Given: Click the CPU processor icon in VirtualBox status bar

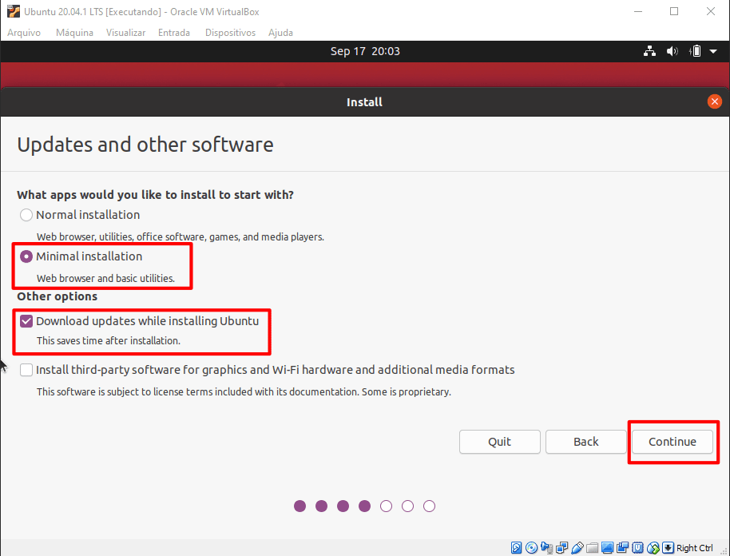Looking at the screenshot, I should [638, 548].
